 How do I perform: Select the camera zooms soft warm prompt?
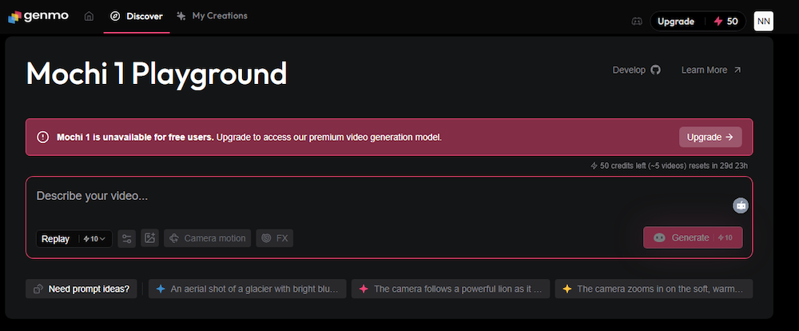coord(654,289)
